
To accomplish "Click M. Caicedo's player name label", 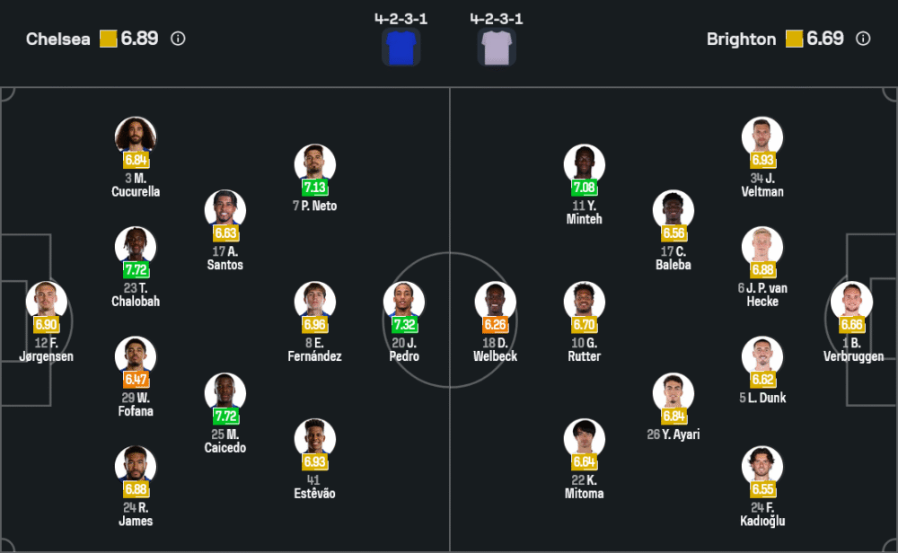I will [x=224, y=441].
